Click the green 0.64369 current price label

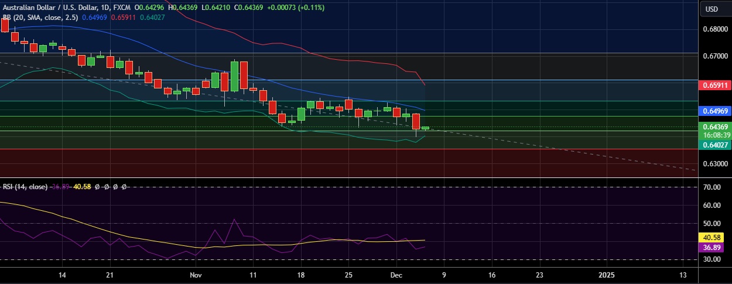[x=716, y=126]
